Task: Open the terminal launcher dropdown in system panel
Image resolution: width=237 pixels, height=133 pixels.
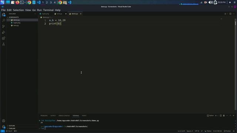Action: [25, 2]
